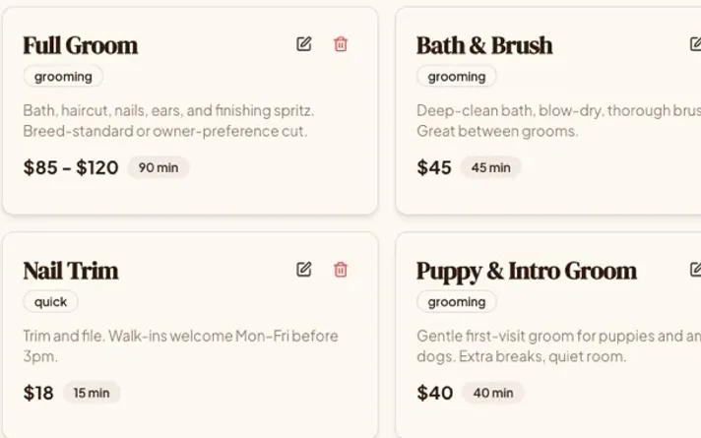Select the Full Groom title
Image resolution: width=701 pixels, height=438 pixels.
(81, 45)
